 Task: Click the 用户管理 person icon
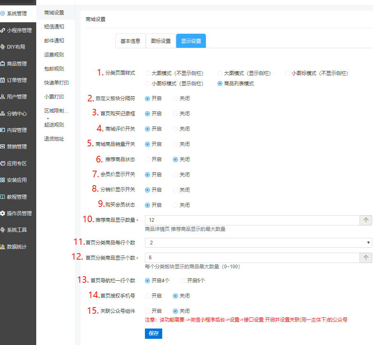(x=3, y=96)
